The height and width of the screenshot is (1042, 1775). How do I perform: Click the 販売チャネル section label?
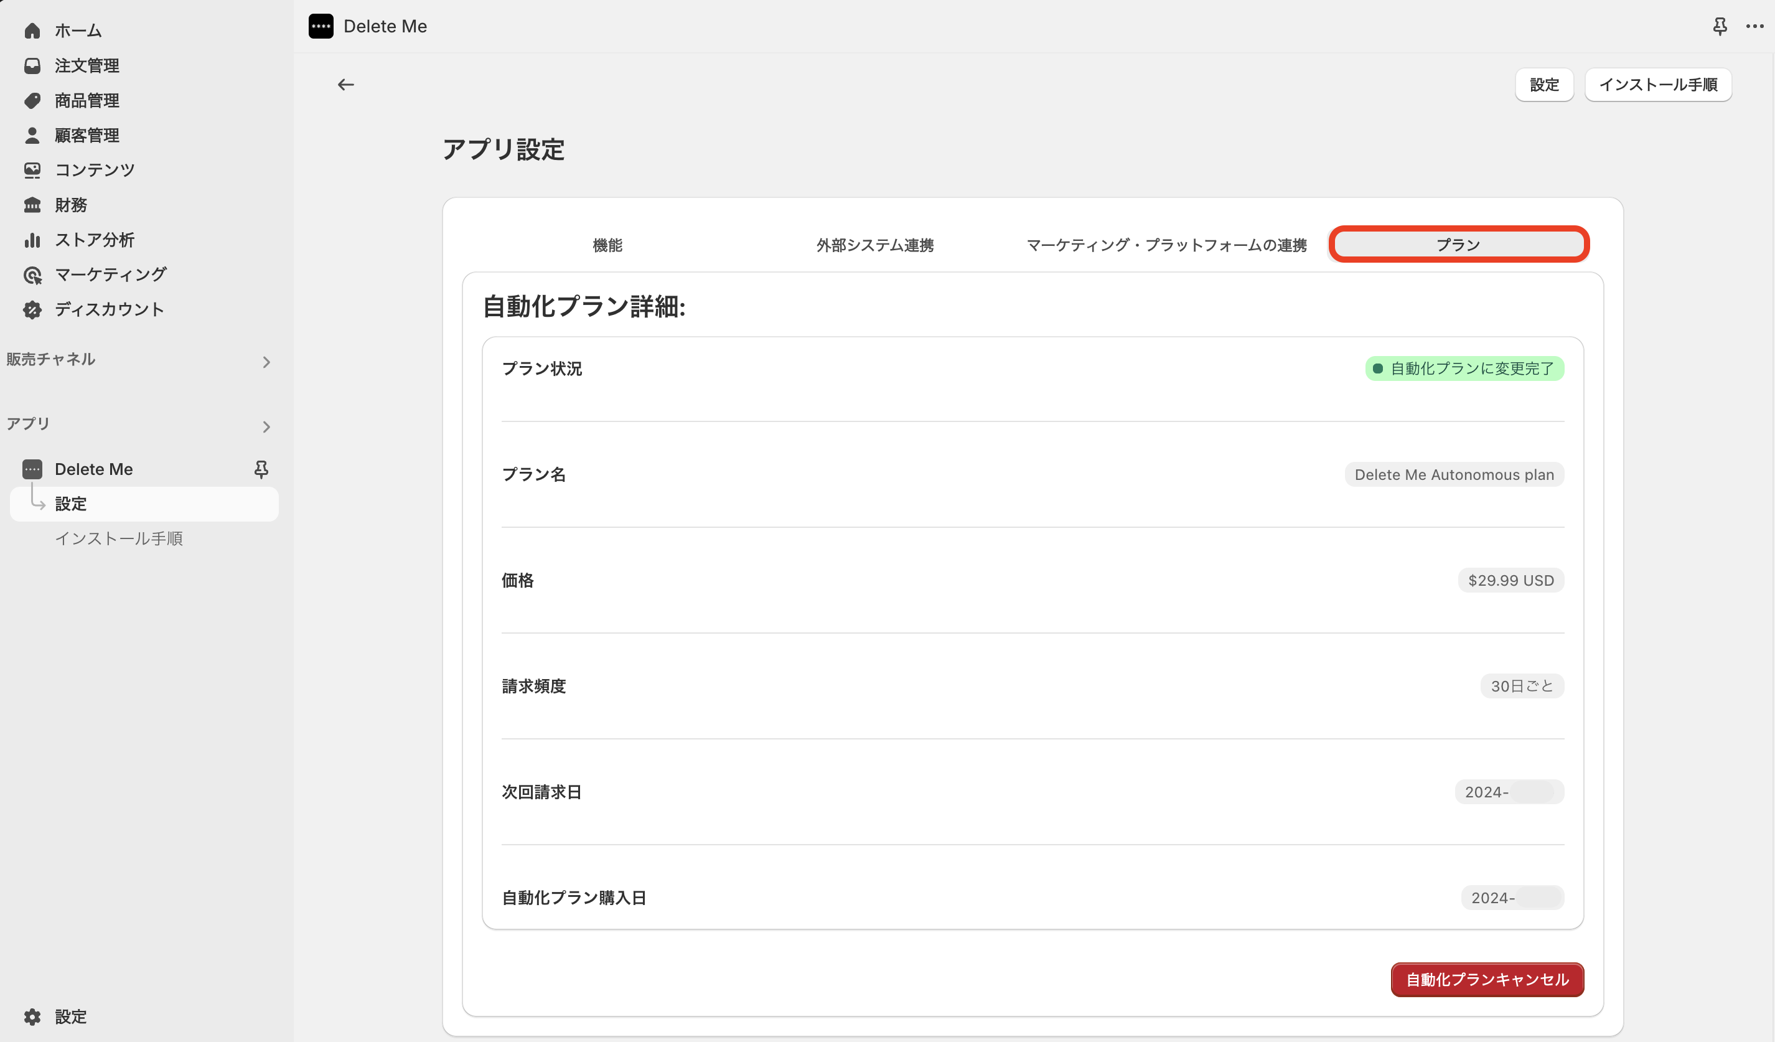pos(50,359)
